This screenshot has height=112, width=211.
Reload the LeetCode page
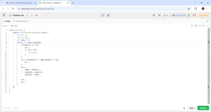(13, 9)
